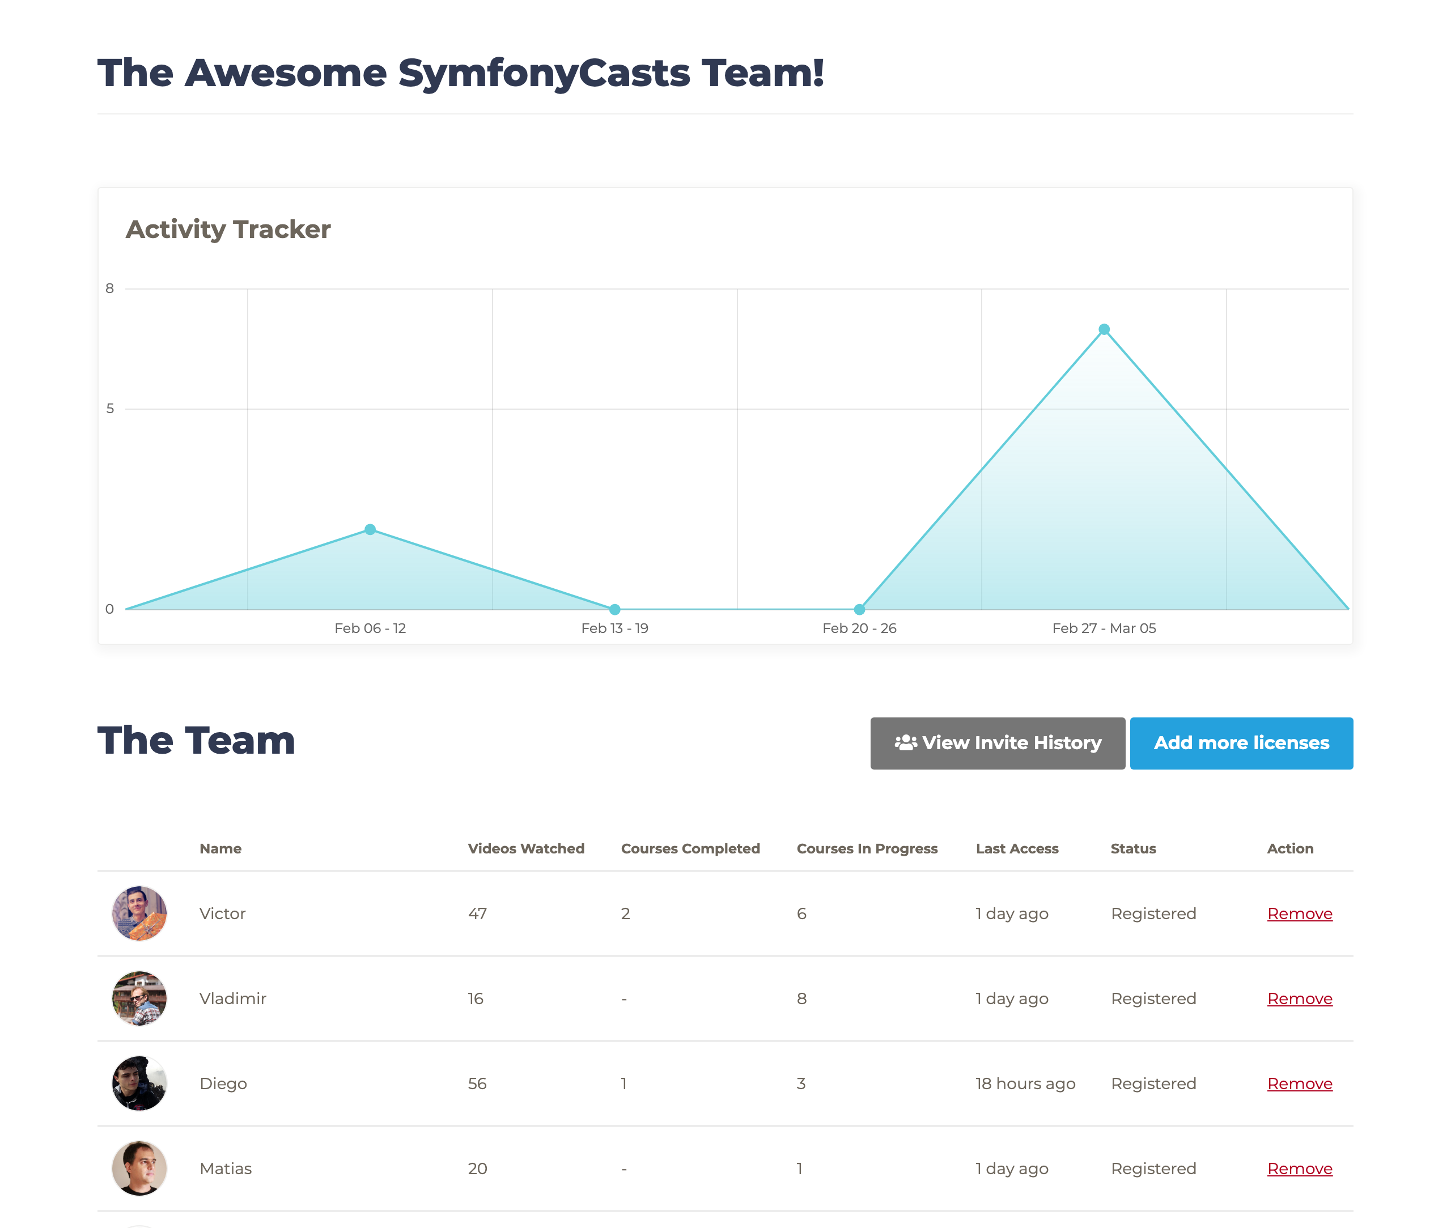Remove Matias from the team
This screenshot has height=1228, width=1451.
coord(1299,1168)
